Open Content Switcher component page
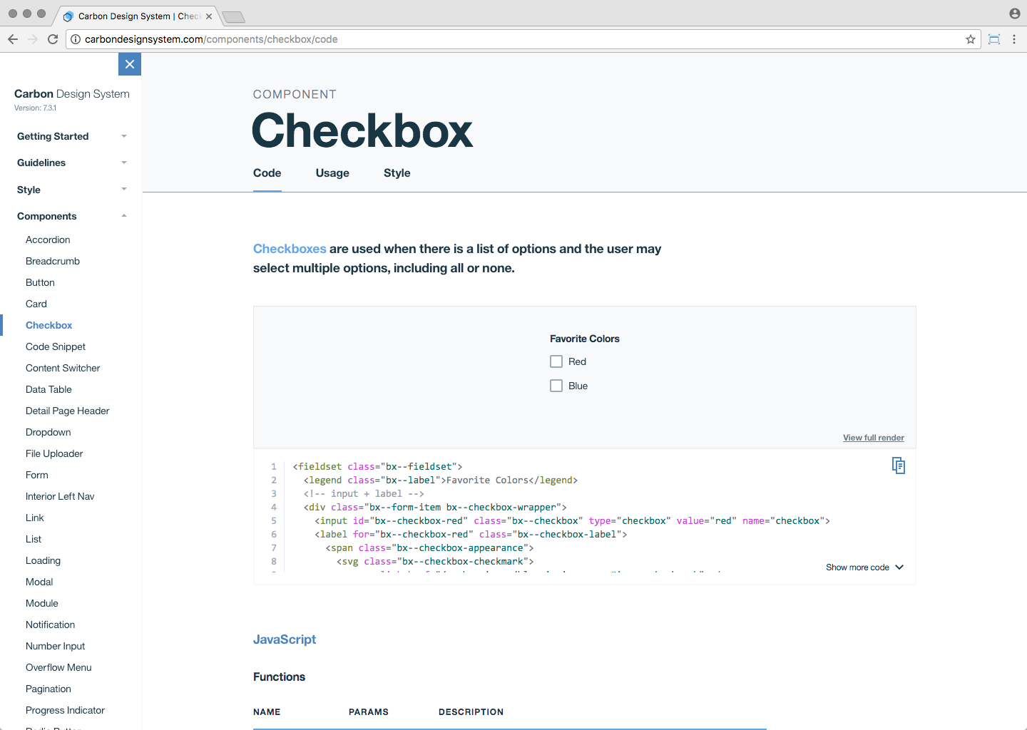Screen dimensions: 1027x730 pos(63,368)
